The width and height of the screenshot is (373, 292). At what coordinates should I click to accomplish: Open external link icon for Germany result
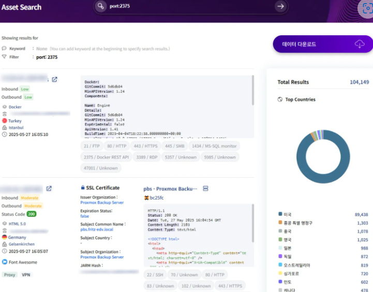pos(49,189)
